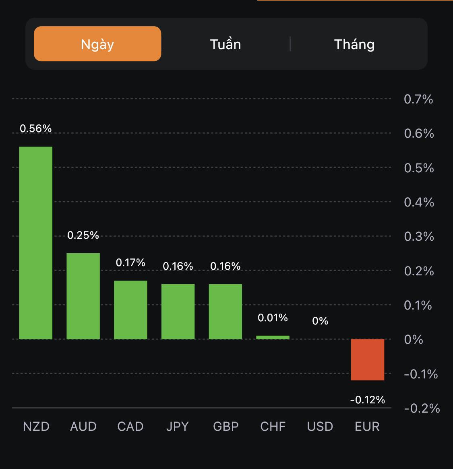Image resolution: width=453 pixels, height=469 pixels.
Task: Tap the NZD green bar
Action: 36,243
